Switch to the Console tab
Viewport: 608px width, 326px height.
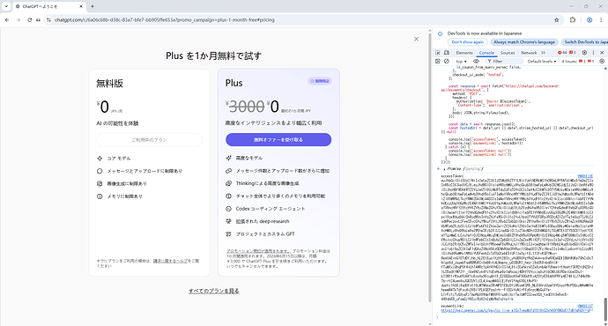pyautogui.click(x=486, y=53)
